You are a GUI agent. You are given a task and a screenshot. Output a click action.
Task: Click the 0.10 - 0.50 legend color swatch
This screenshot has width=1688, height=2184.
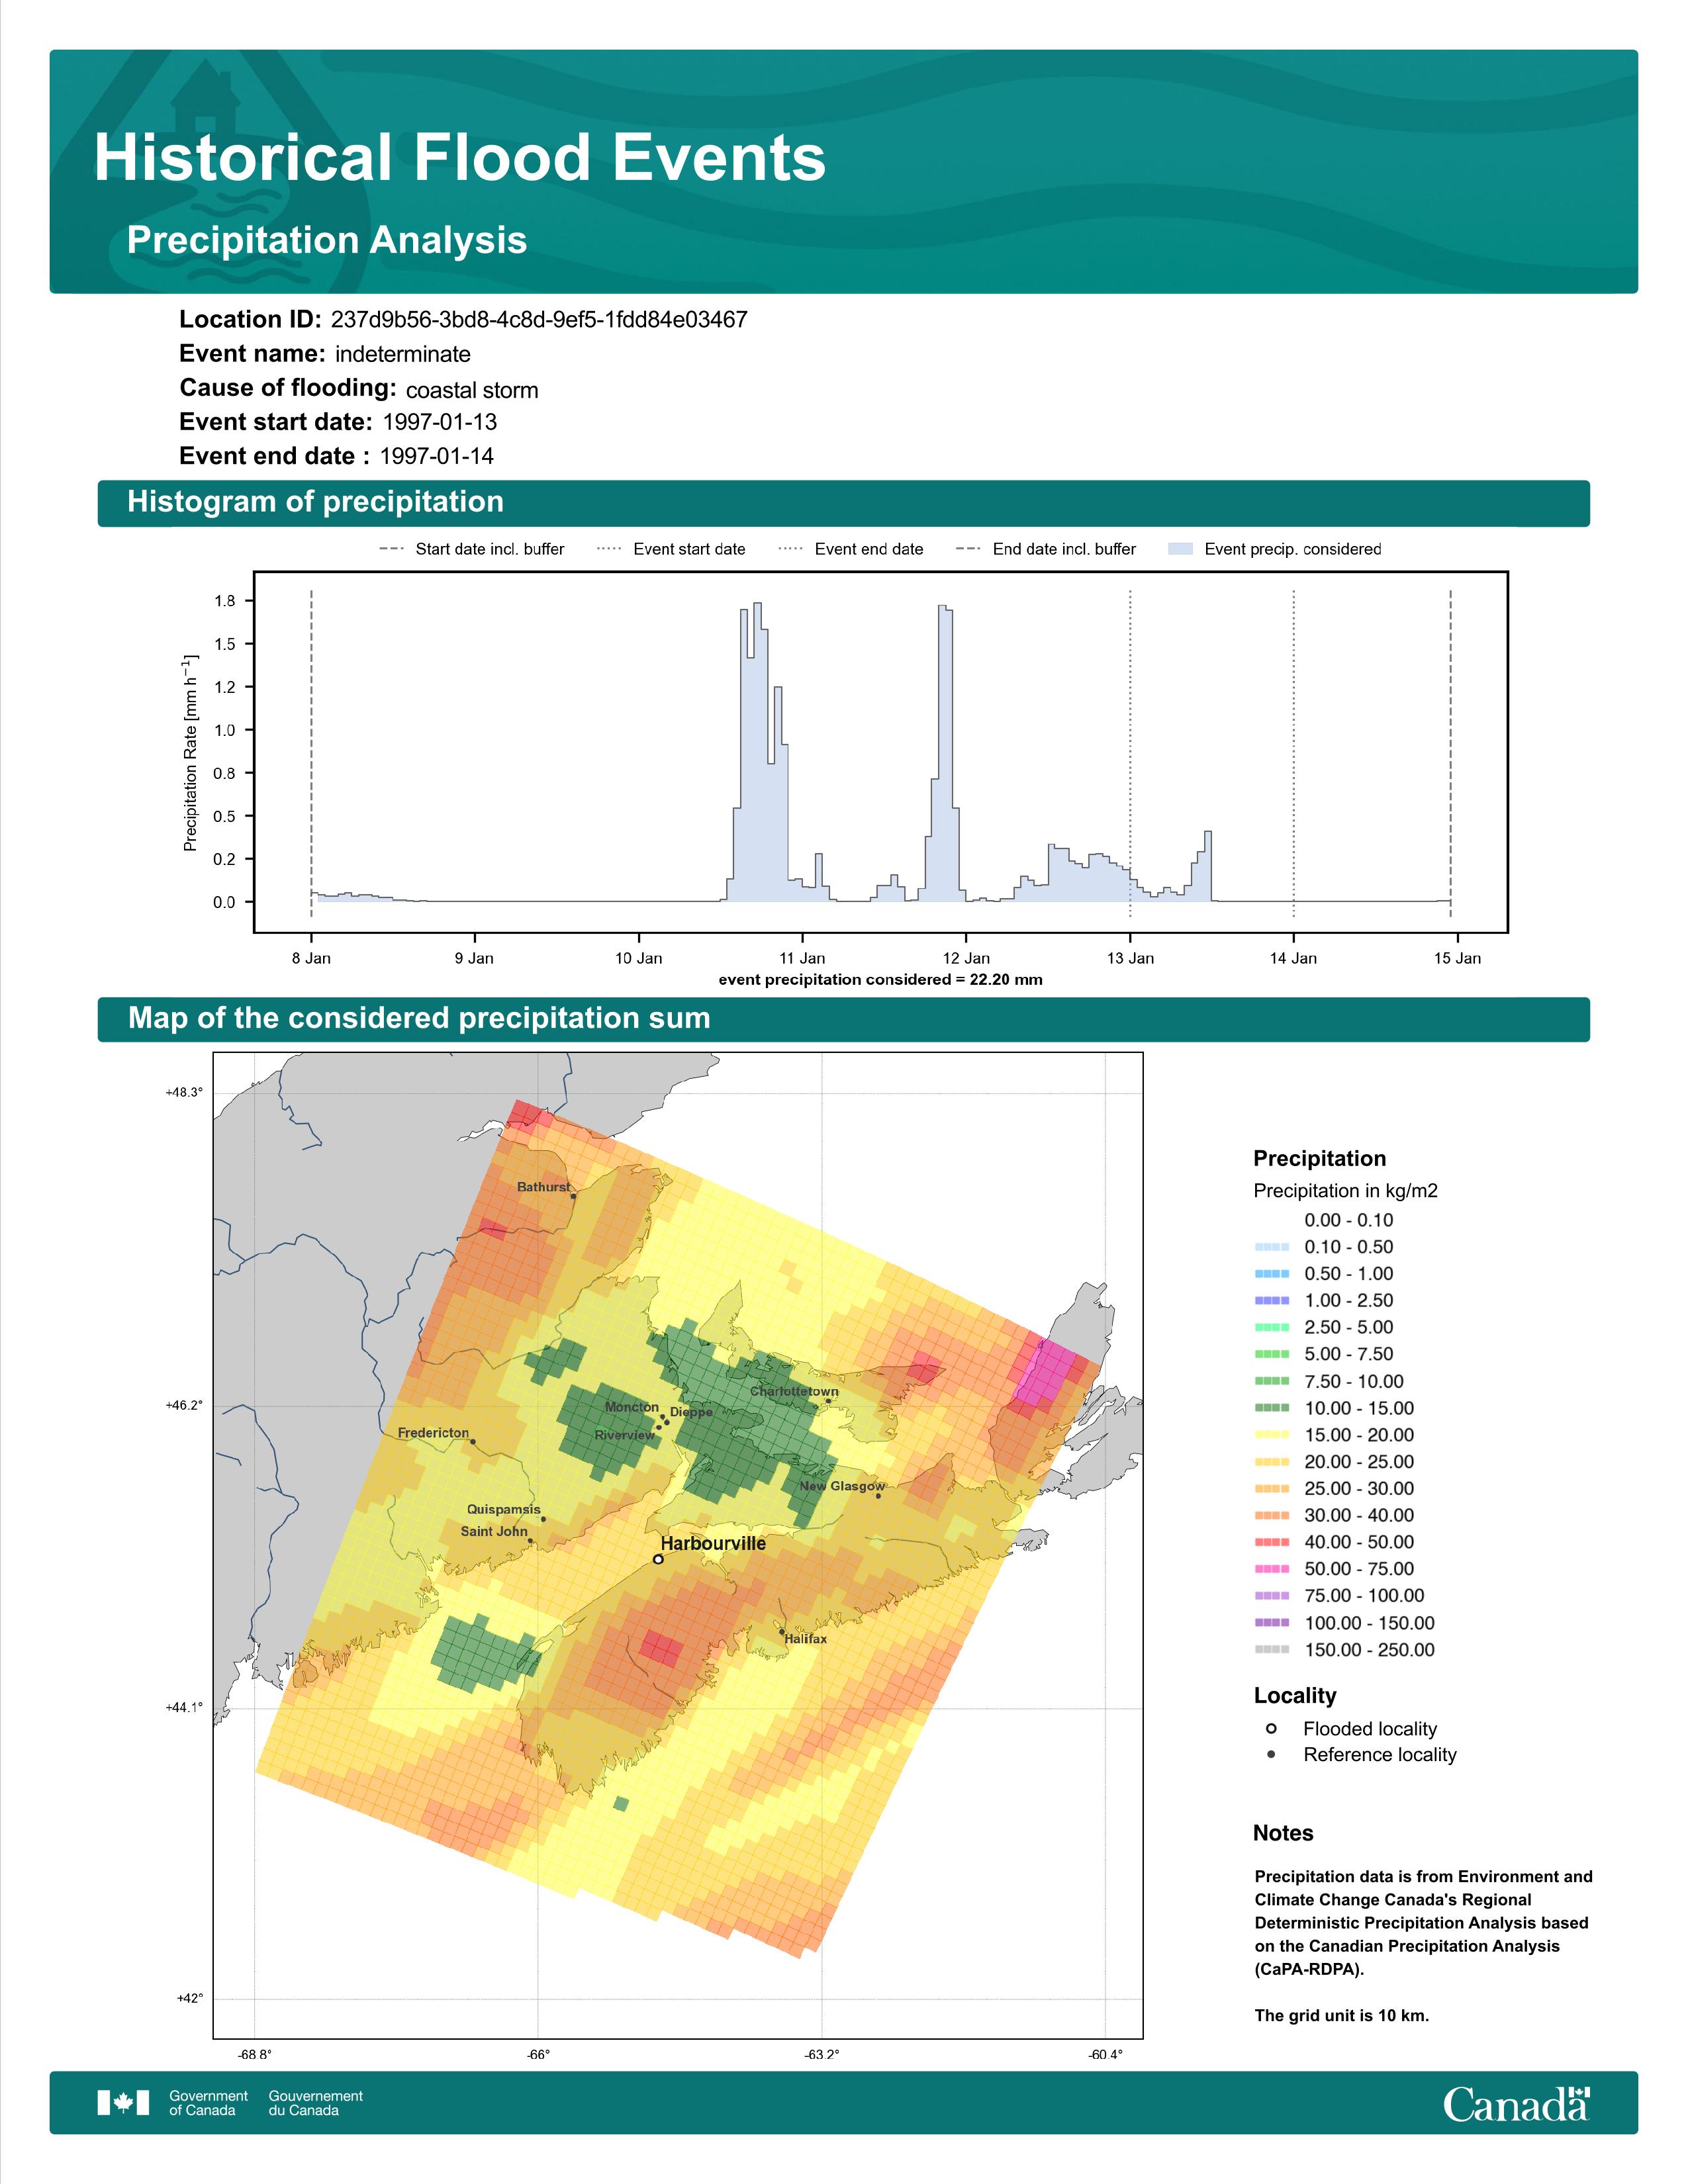pos(1271,1247)
